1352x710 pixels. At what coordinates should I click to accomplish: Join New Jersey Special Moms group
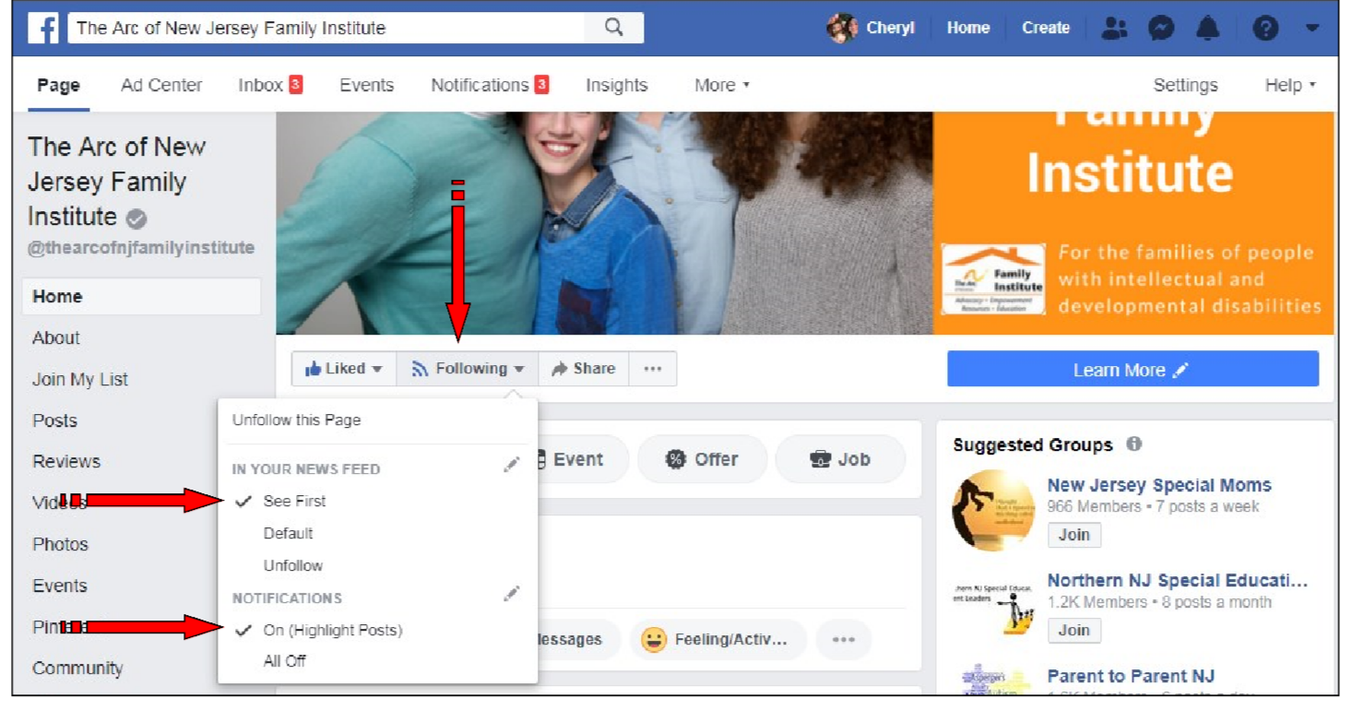tap(1073, 535)
